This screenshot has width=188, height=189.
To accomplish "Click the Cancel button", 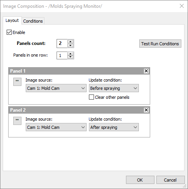I will point(170,180).
